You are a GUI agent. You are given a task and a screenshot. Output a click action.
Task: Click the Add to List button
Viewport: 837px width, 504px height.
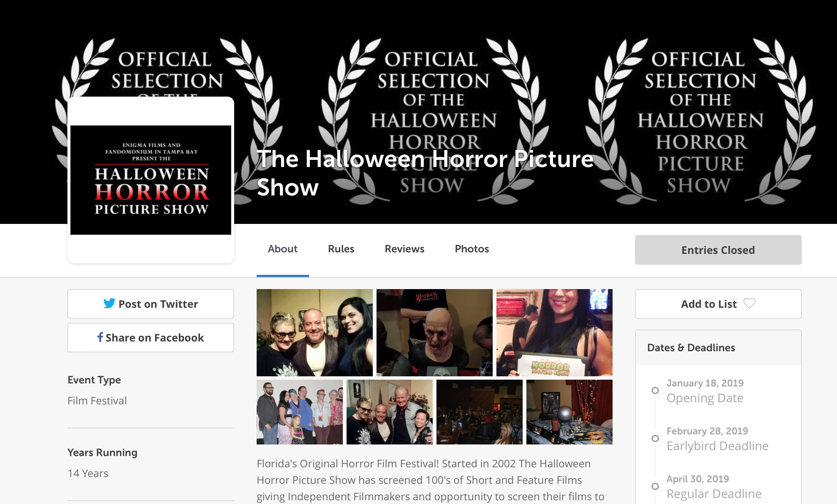718,304
